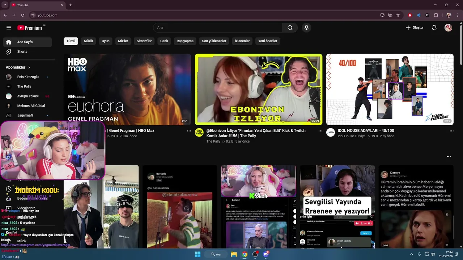Open the Daroya Hürrem Short
Image resolution: width=463 pixels, height=260 pixels.
point(416,207)
